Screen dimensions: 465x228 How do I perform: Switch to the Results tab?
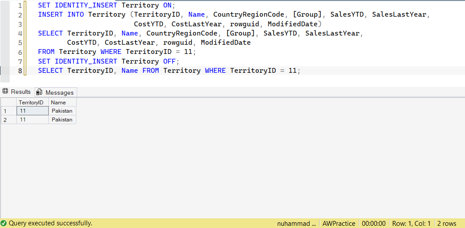point(17,92)
